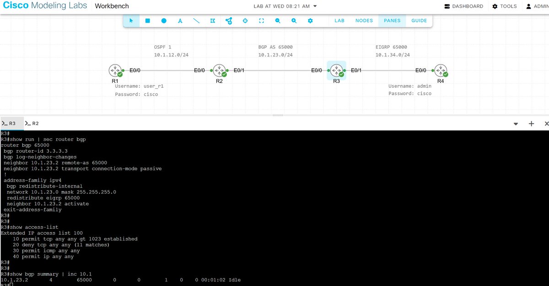This screenshot has height=286, width=549.
Task: Click the BGP summary Idle neighbor line
Action: click(x=121, y=280)
